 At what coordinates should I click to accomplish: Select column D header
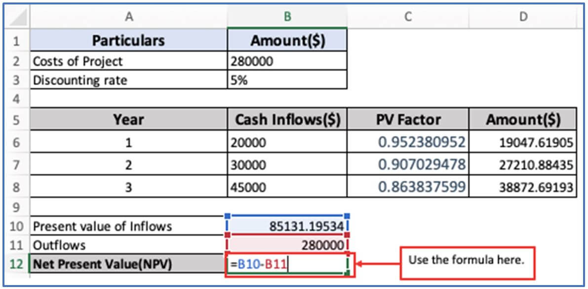coord(523,16)
